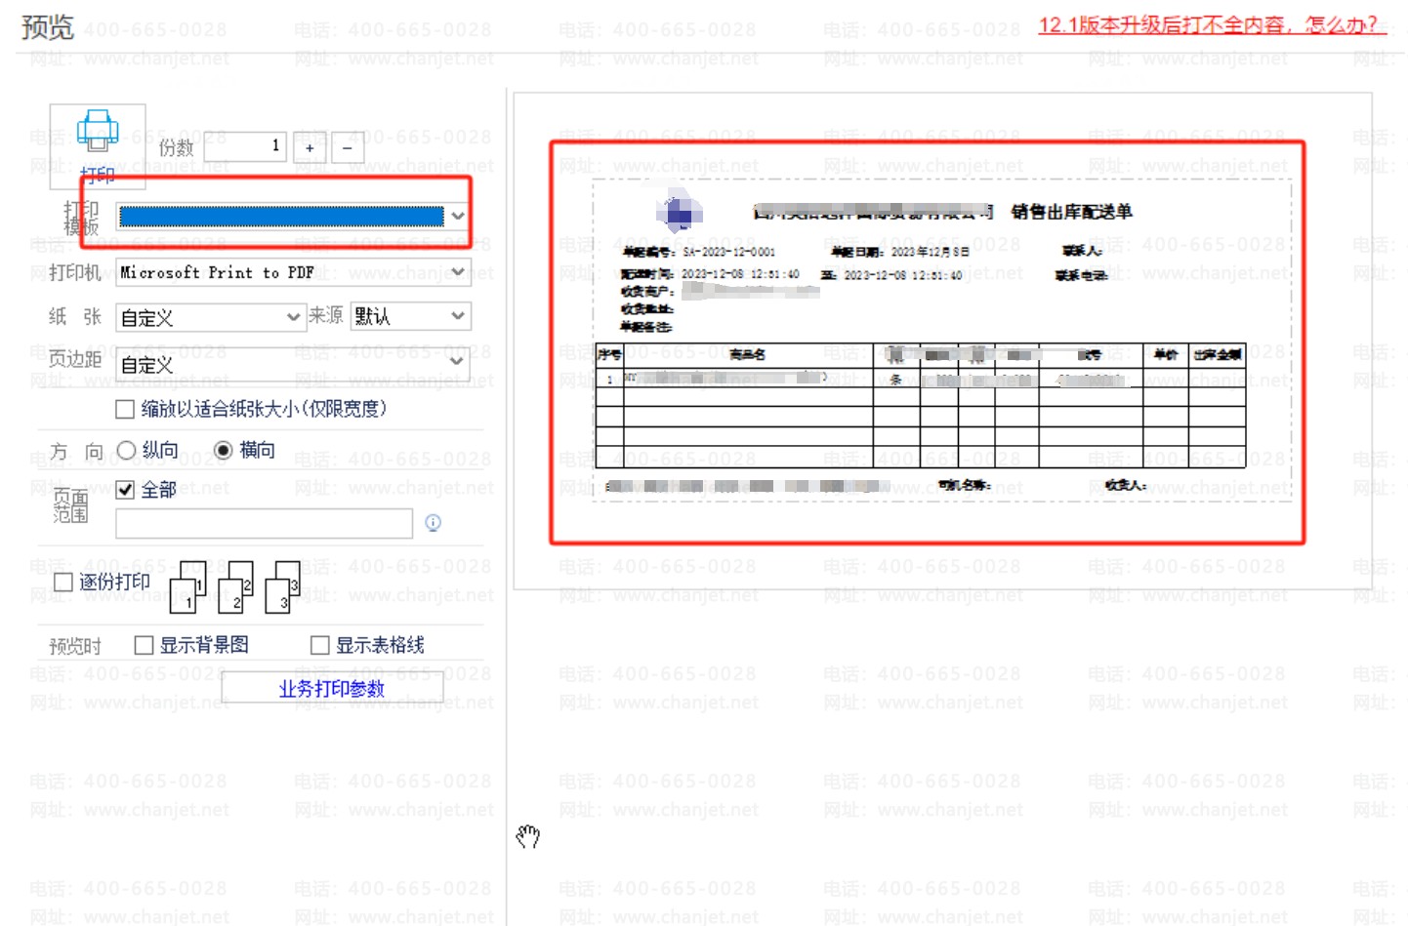Click the page range info icon
The image size is (1408, 926).
pyautogui.click(x=434, y=523)
